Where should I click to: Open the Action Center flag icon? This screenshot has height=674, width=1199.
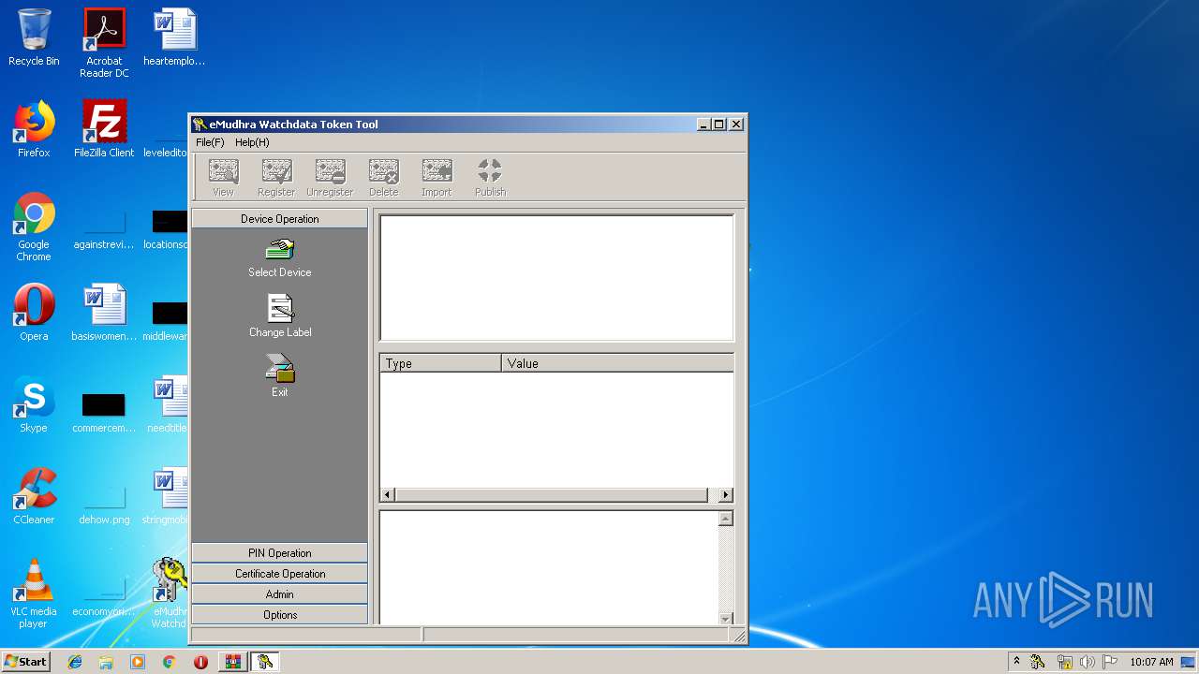pos(1110,662)
